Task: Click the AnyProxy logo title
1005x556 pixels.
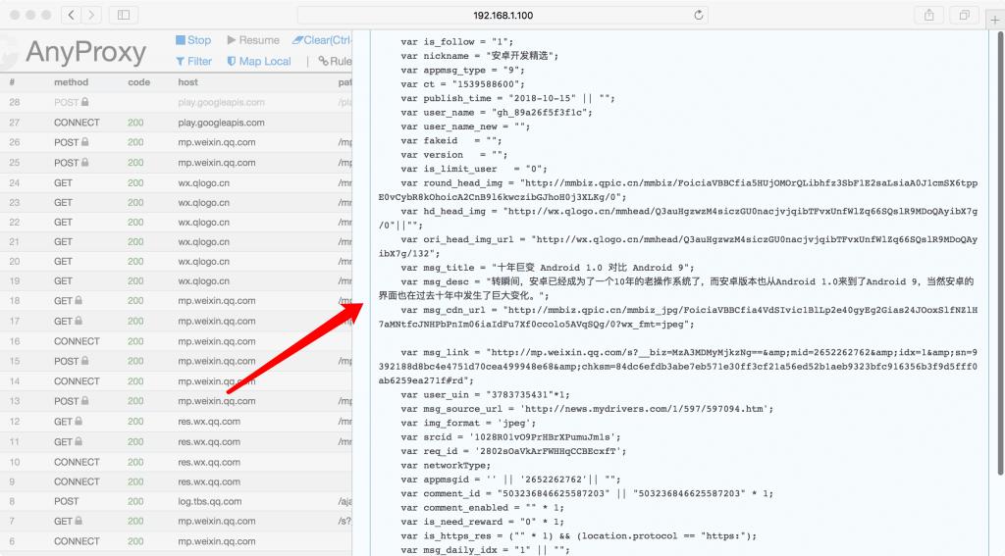Action: point(86,52)
